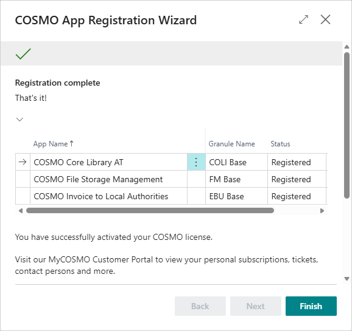Click the dialog's scroll down arrow
352x331 pixels.
point(347,279)
